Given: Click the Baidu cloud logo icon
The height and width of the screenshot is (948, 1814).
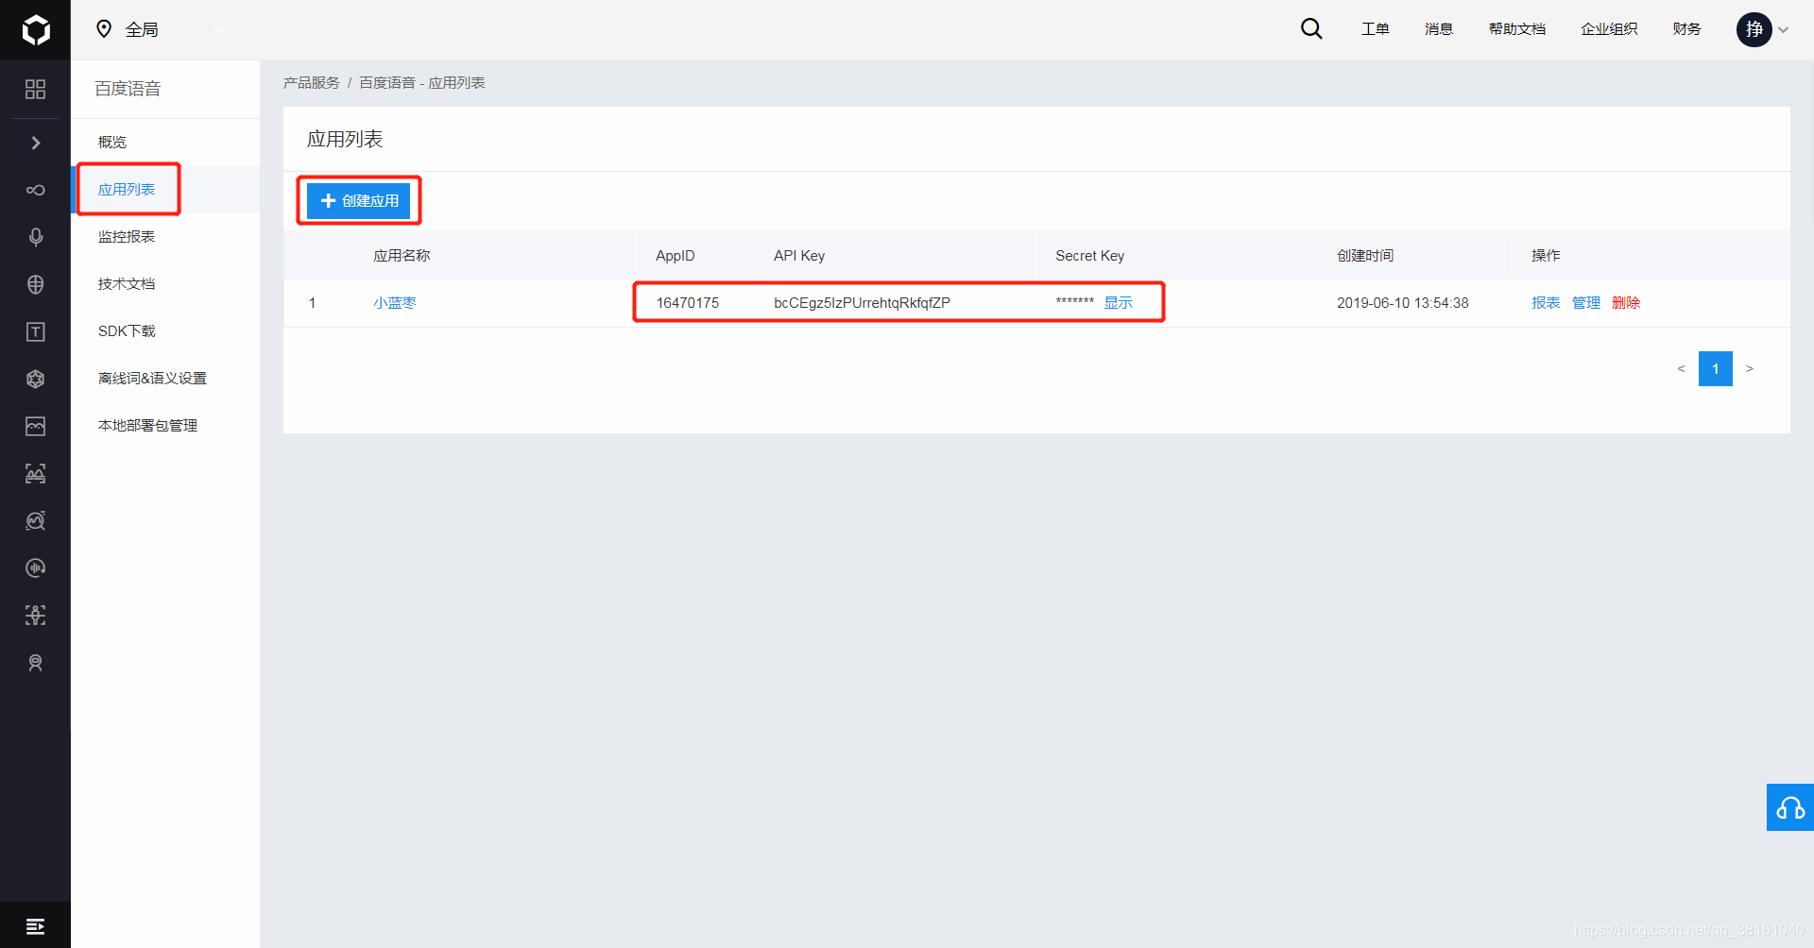Looking at the screenshot, I should (36, 30).
